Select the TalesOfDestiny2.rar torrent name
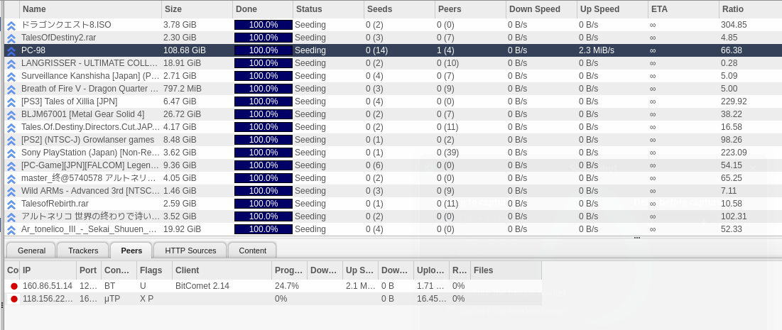This screenshot has height=330, width=782. (58, 38)
